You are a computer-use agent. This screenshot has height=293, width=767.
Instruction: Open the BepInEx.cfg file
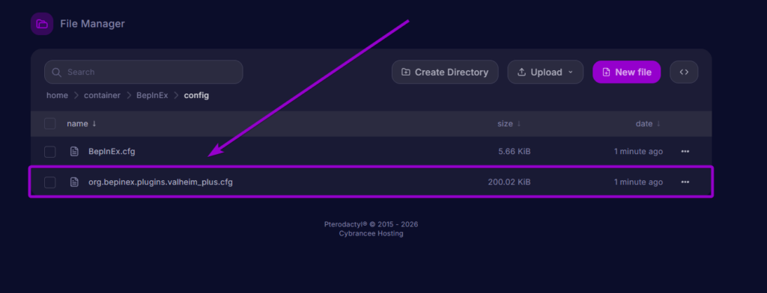point(112,152)
